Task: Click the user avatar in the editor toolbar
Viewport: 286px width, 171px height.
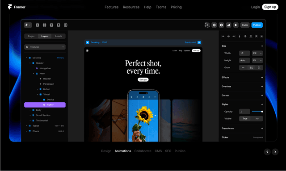Action: (x=207, y=25)
